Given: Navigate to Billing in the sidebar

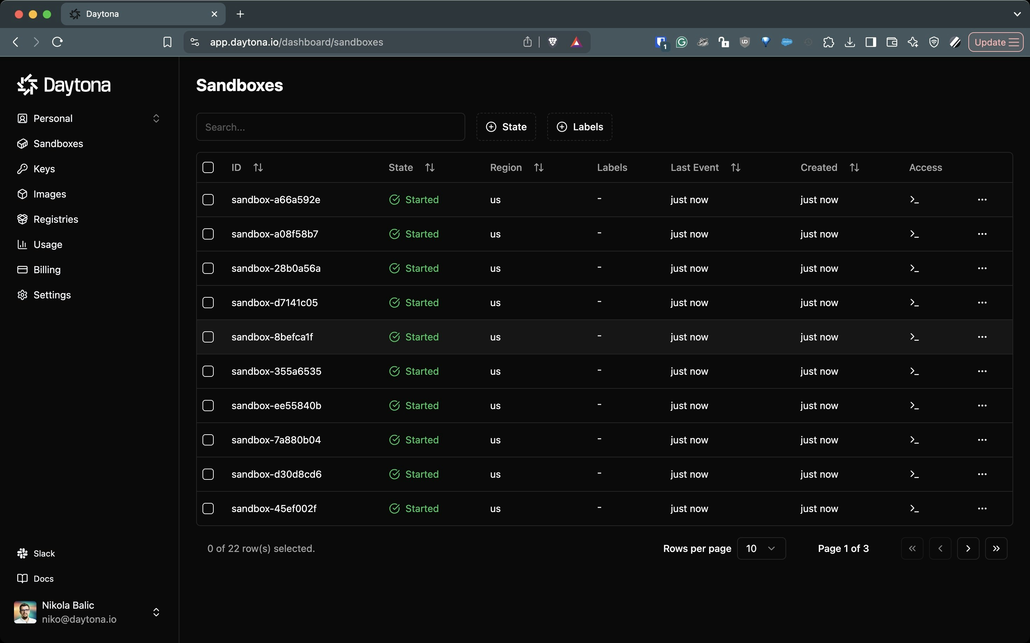Looking at the screenshot, I should coord(47,270).
